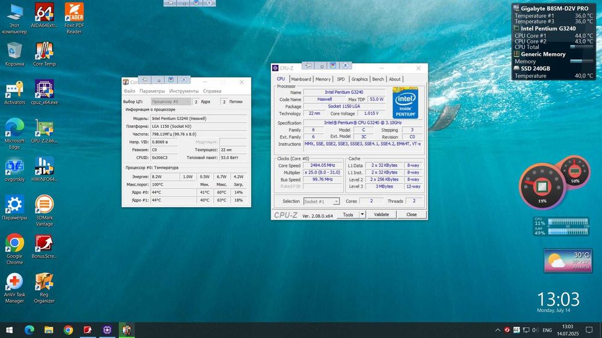Switch to Core Temp taskbar icon
Image resolution: width=602 pixels, height=338 pixels.
[126, 330]
